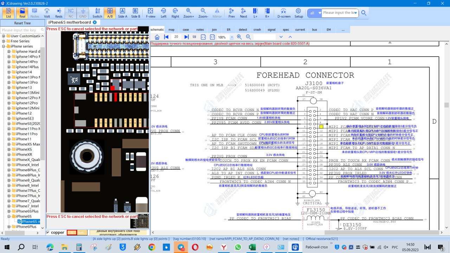This screenshot has width=450, height=253.
Task: Switch to the case tab
Action: (186, 30)
